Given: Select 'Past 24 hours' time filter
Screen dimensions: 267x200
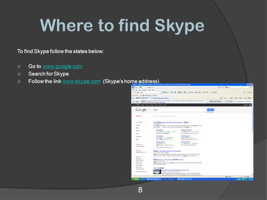Looking at the screenshot, I should 139,160.
